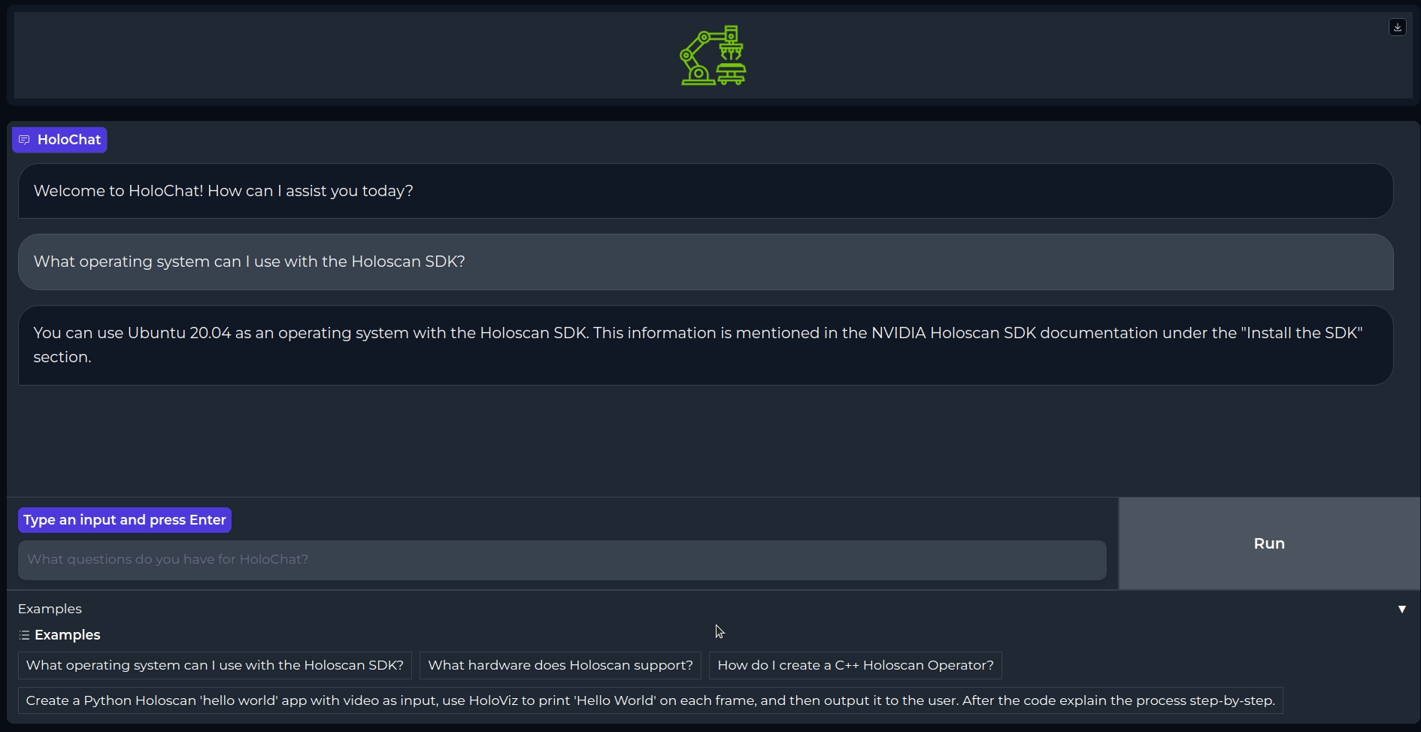Select the C++ Holoscan Operator example
The height and width of the screenshot is (732, 1421).
856,665
